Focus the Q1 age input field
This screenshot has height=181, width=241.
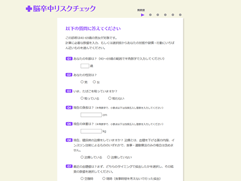pos(85,66)
